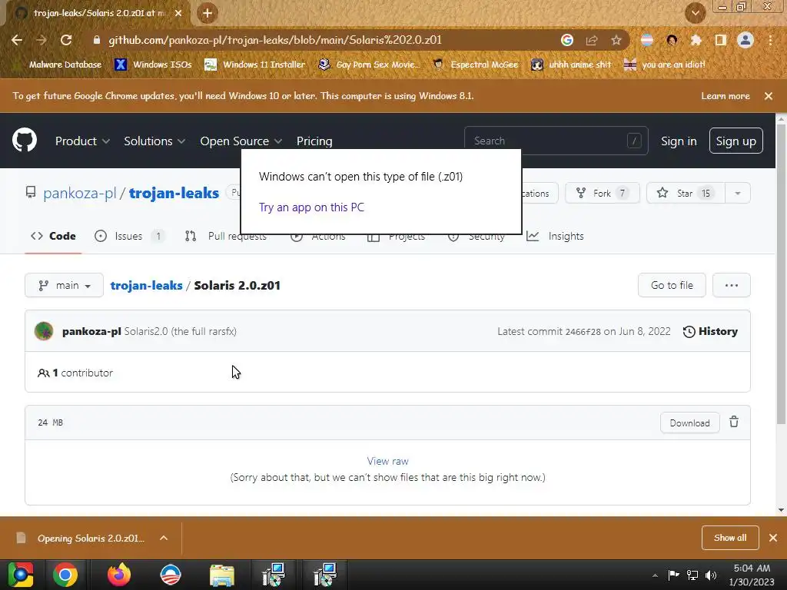Screen dimensions: 787x590
Task: Open the three-dot file options menu
Action: point(732,285)
